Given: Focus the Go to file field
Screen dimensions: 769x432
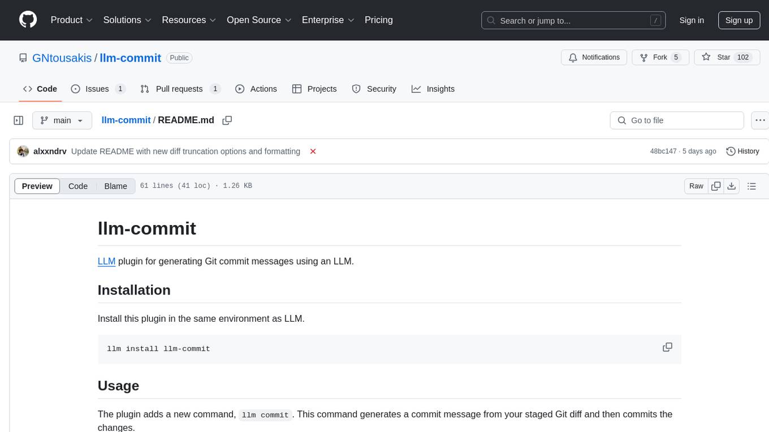Looking at the screenshot, I should [677, 120].
